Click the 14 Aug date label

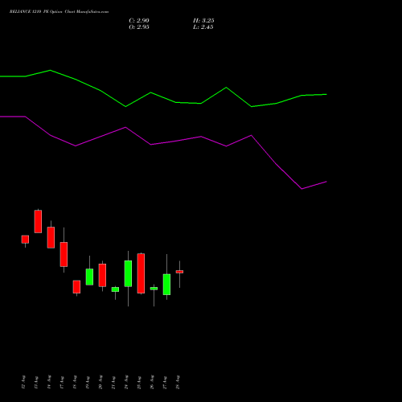pos(49,382)
